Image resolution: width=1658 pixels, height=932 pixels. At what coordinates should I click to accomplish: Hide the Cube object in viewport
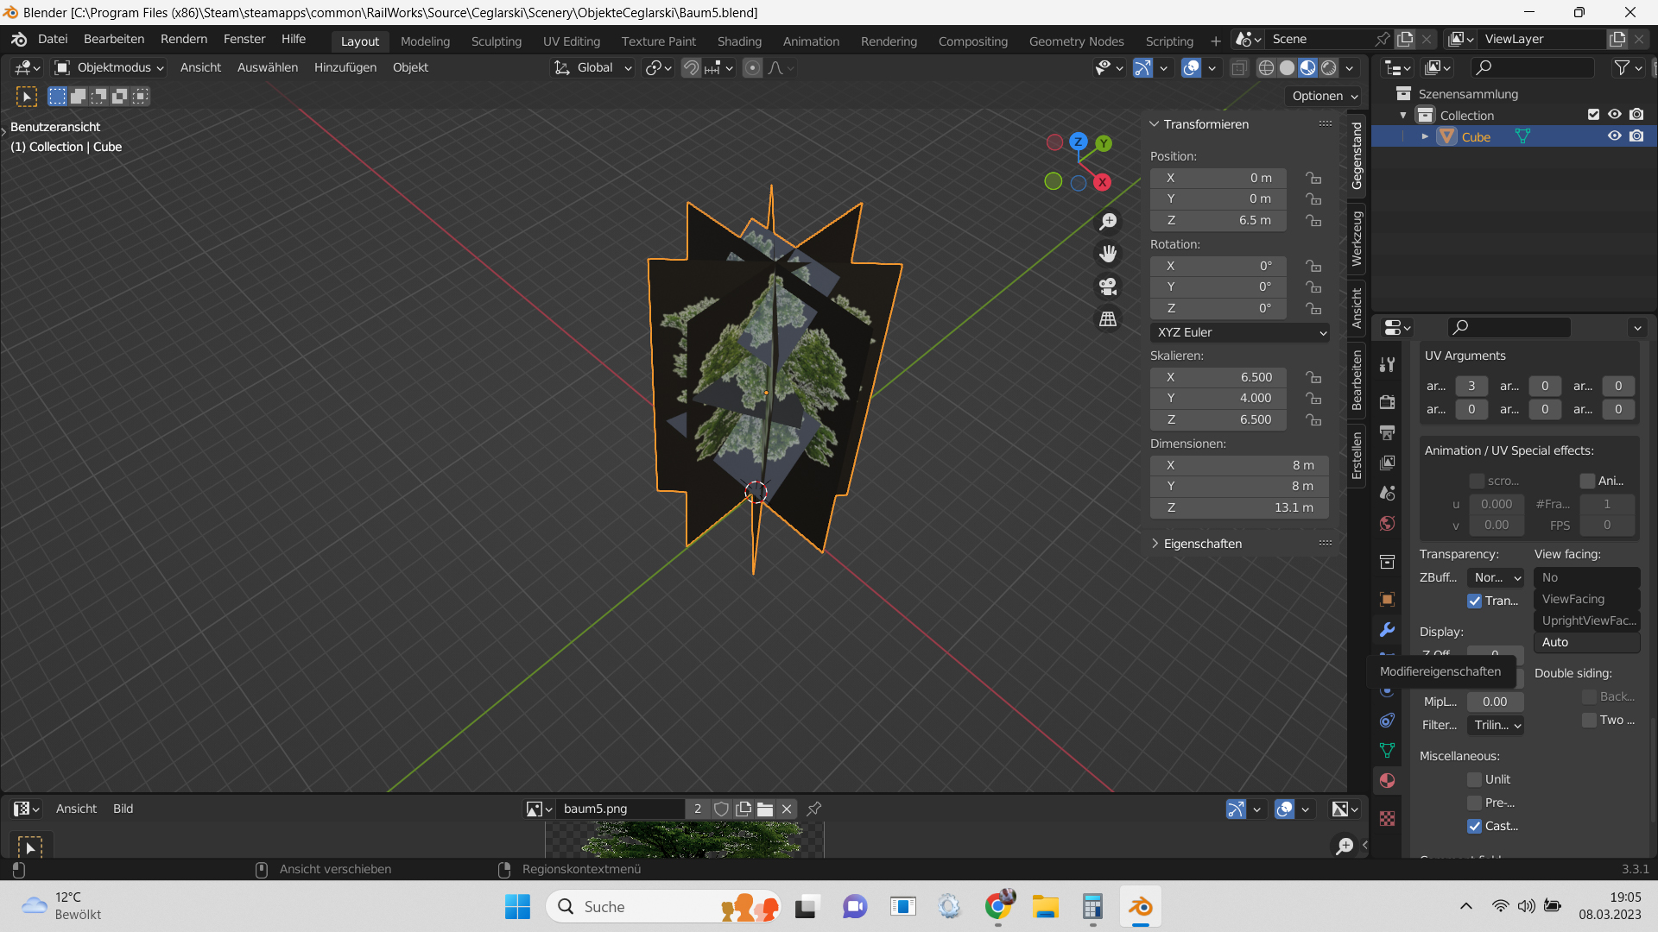(1614, 136)
